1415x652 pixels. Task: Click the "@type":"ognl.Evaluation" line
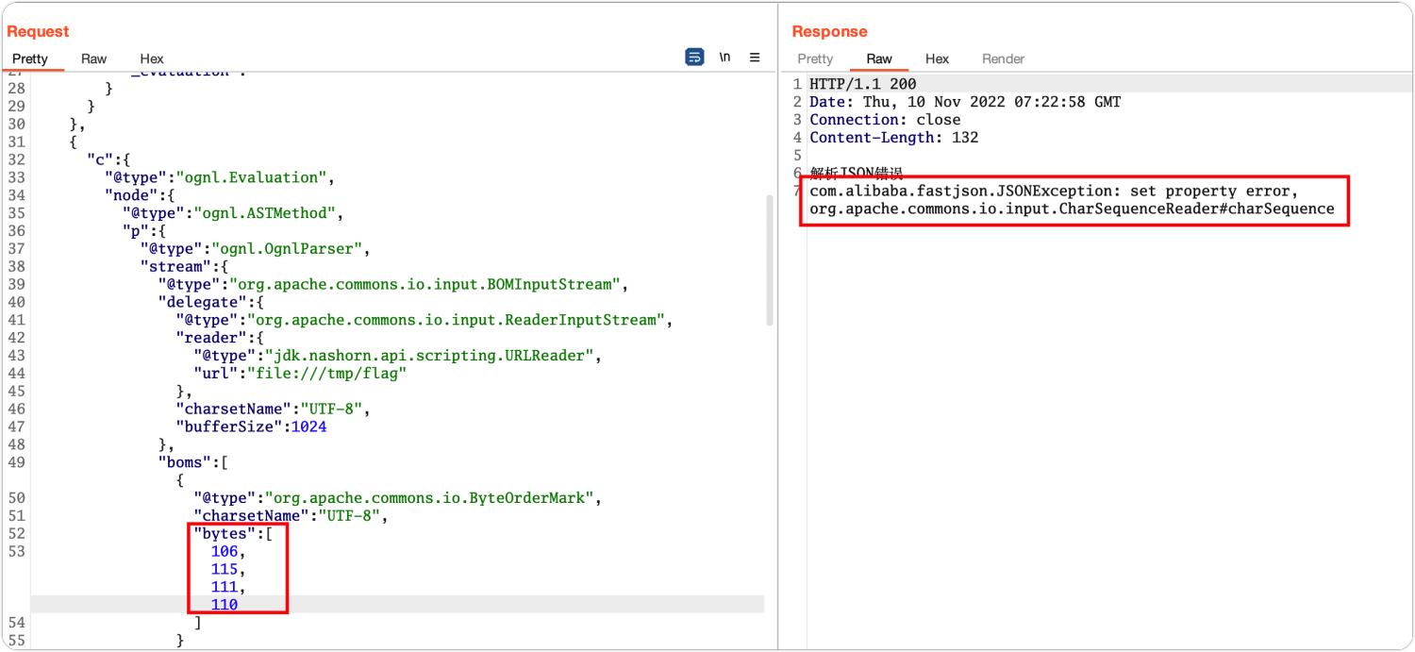tap(220, 177)
